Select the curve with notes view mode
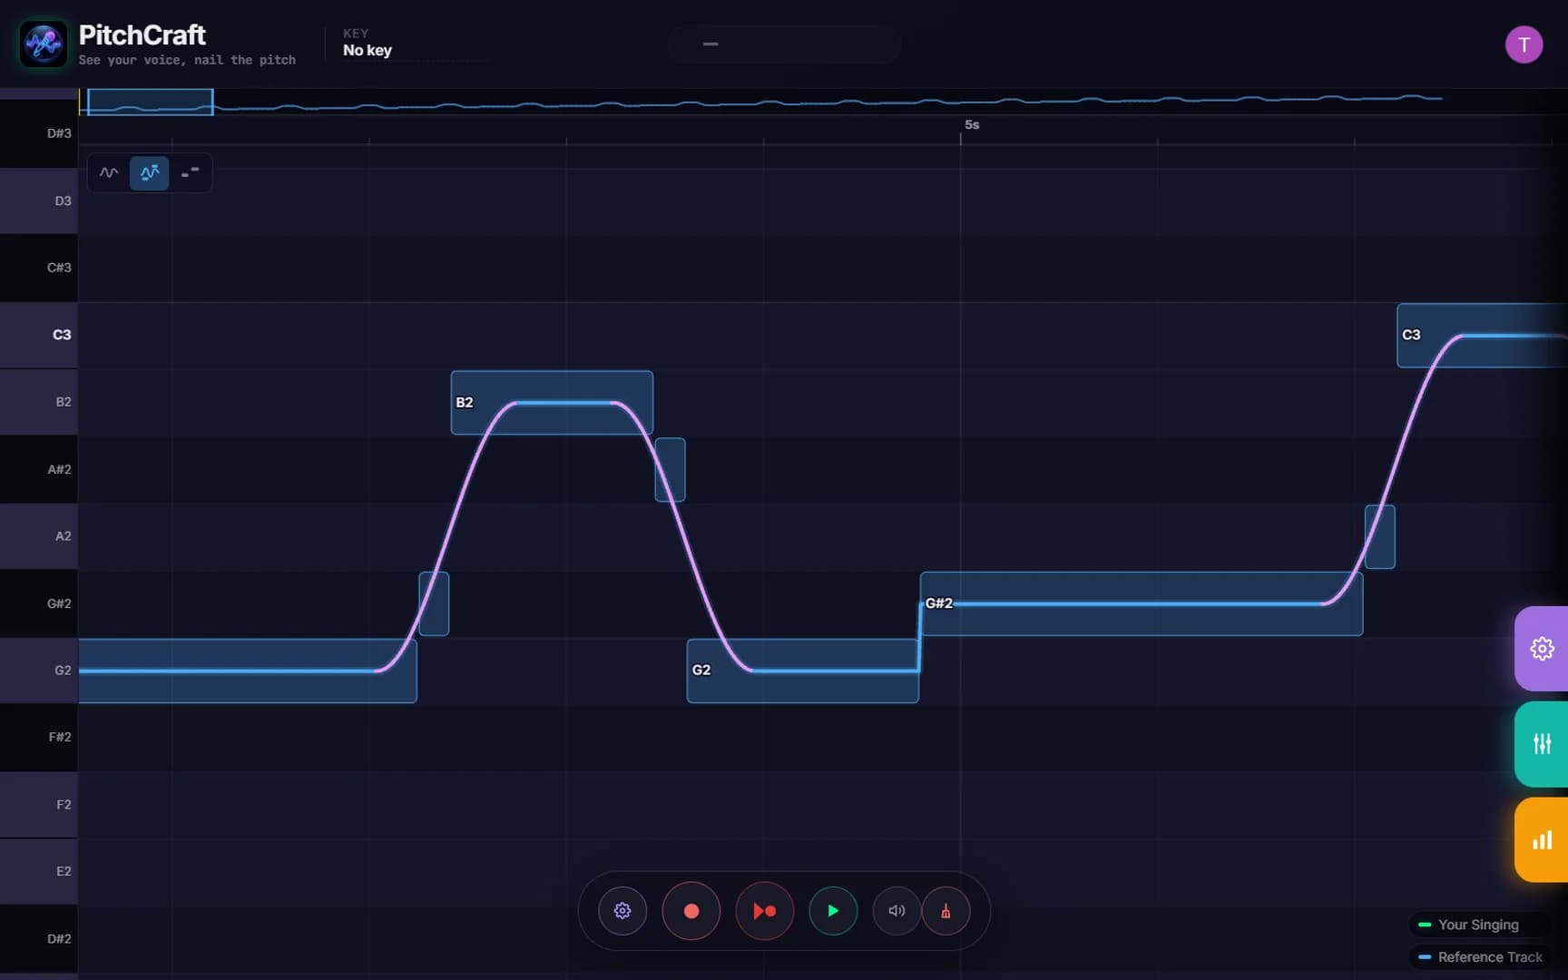The height and width of the screenshot is (980, 1568). (150, 172)
